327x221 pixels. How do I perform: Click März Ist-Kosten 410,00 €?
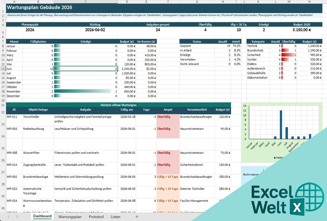point(146,55)
